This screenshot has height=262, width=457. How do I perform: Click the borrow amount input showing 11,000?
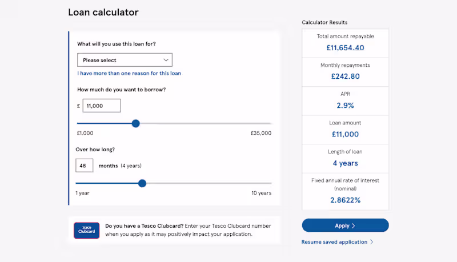pos(102,106)
